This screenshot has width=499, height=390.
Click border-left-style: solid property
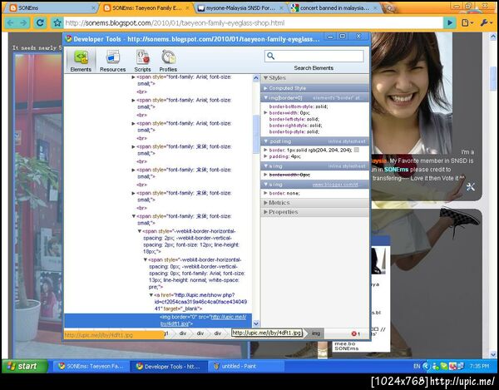[294, 119]
